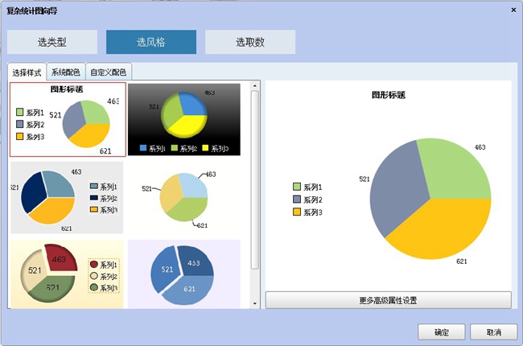523x346 pixels.
Task: Select the pastel pie with leader lines
Action: click(184, 197)
